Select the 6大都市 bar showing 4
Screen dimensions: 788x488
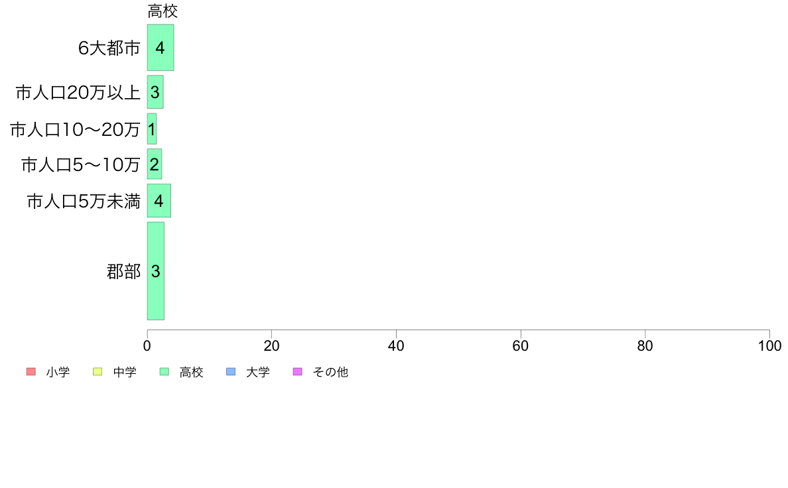[161, 47]
